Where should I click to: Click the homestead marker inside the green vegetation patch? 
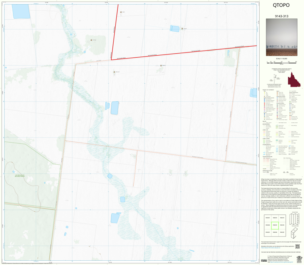(91, 40)
